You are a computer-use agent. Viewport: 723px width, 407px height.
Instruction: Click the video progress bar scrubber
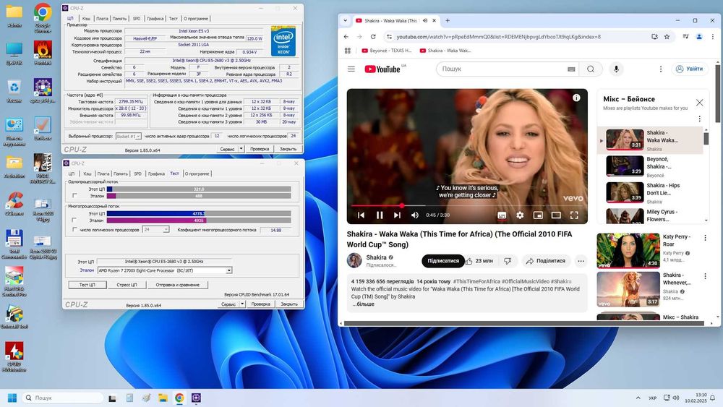point(401,205)
